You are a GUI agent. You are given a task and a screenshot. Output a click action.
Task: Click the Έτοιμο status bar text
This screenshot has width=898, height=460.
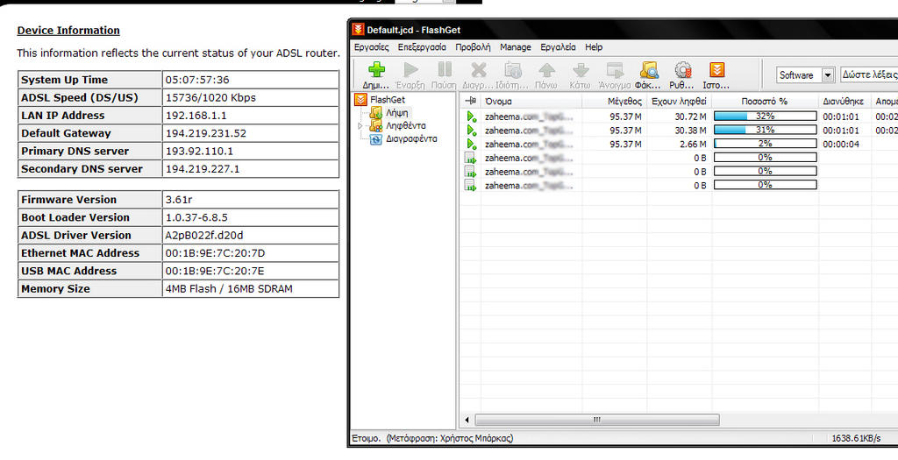coord(366,438)
